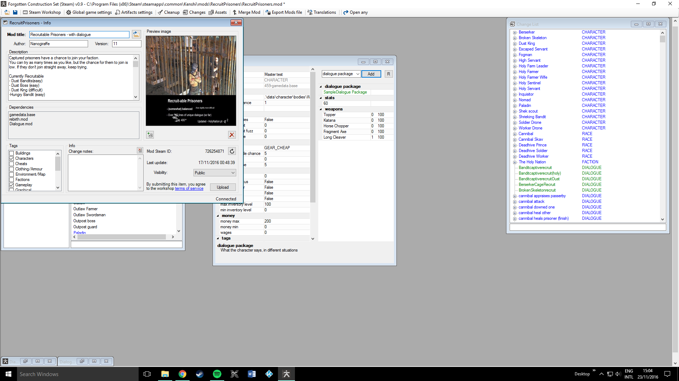The height and width of the screenshot is (381, 679).
Task: Click the refresh icon next to Mod Steam ID
Action: point(232,151)
